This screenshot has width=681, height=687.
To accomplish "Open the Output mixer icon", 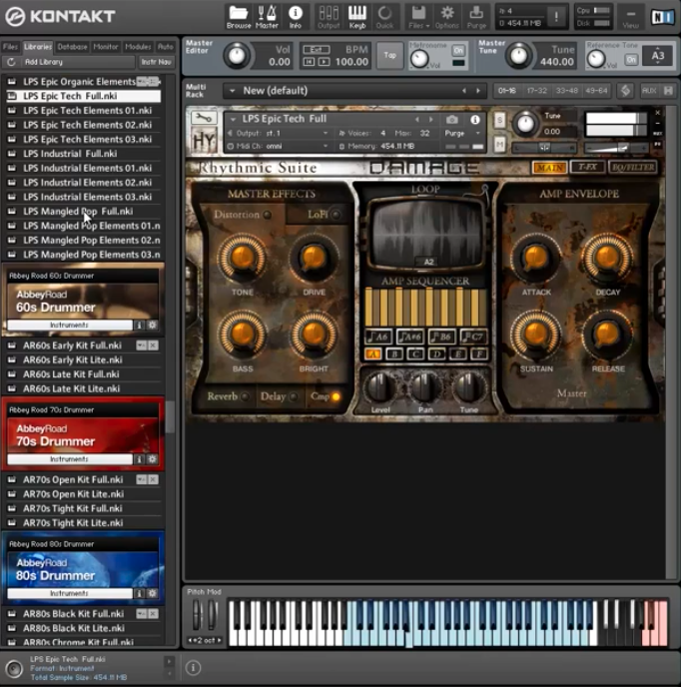I will click(329, 17).
